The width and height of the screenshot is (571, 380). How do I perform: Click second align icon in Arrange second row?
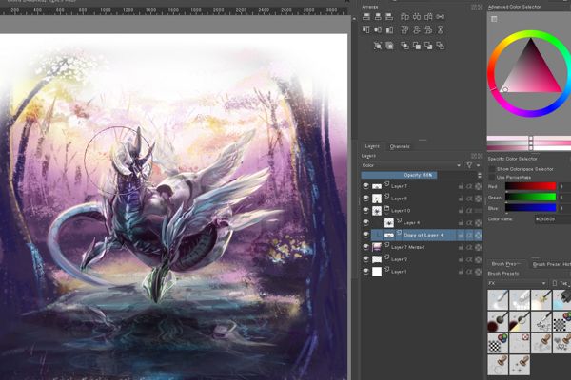(x=378, y=29)
